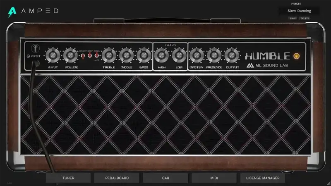
Task: Click the orange power lamp
Action: 296,56
